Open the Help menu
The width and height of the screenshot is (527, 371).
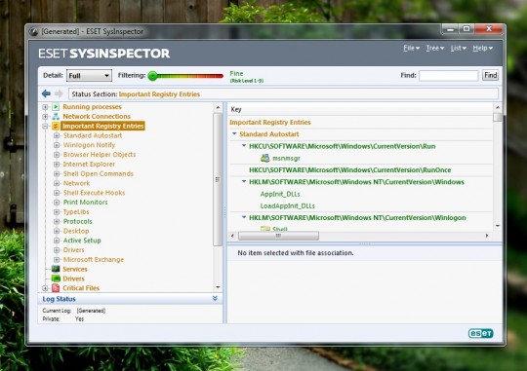tap(483, 48)
